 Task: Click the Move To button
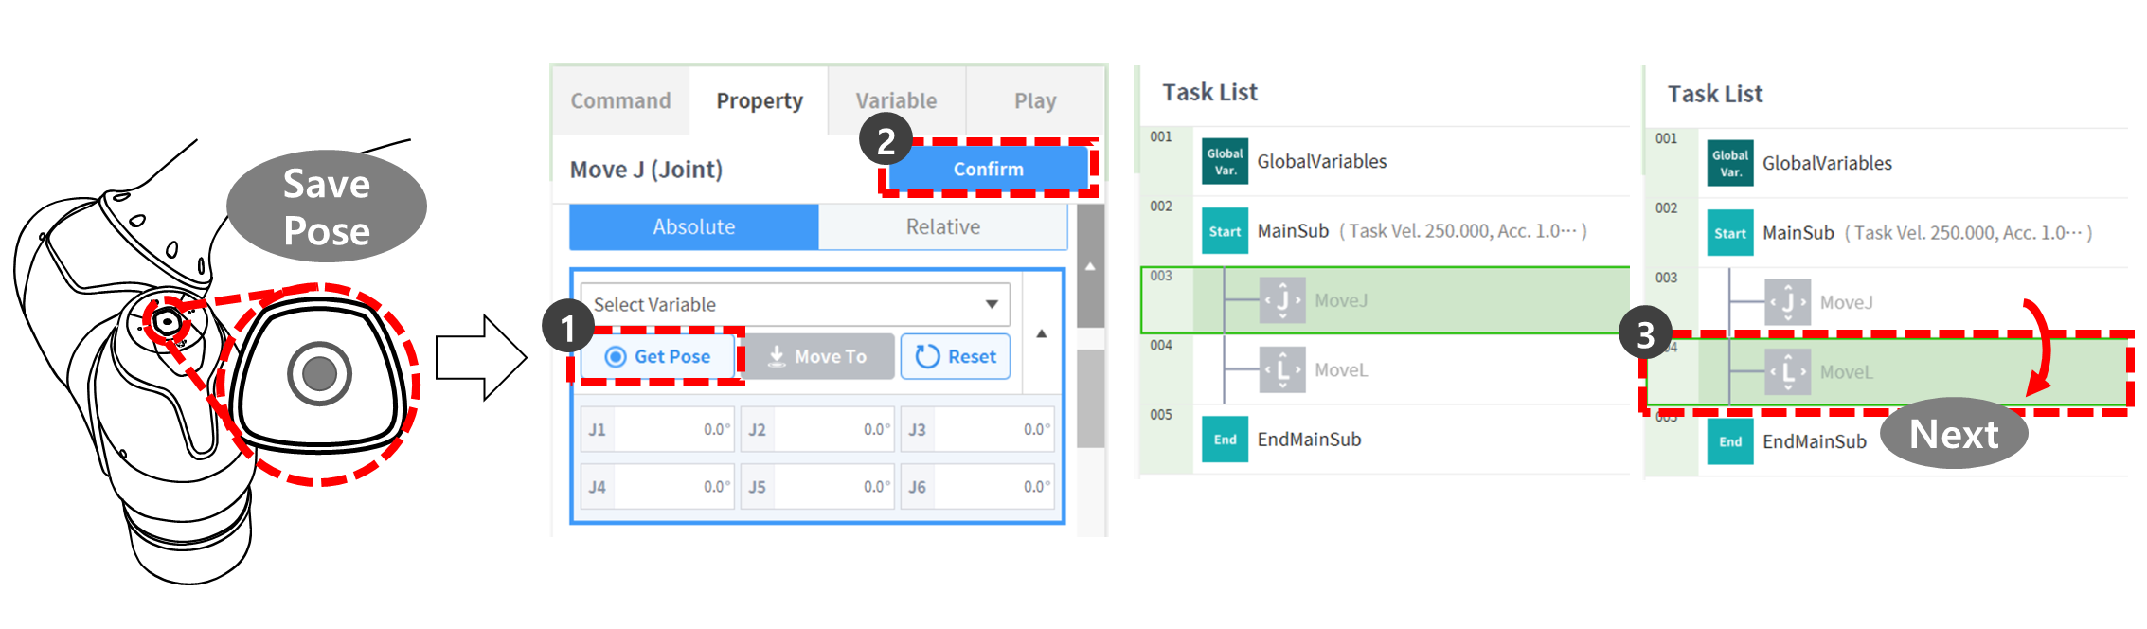(816, 356)
